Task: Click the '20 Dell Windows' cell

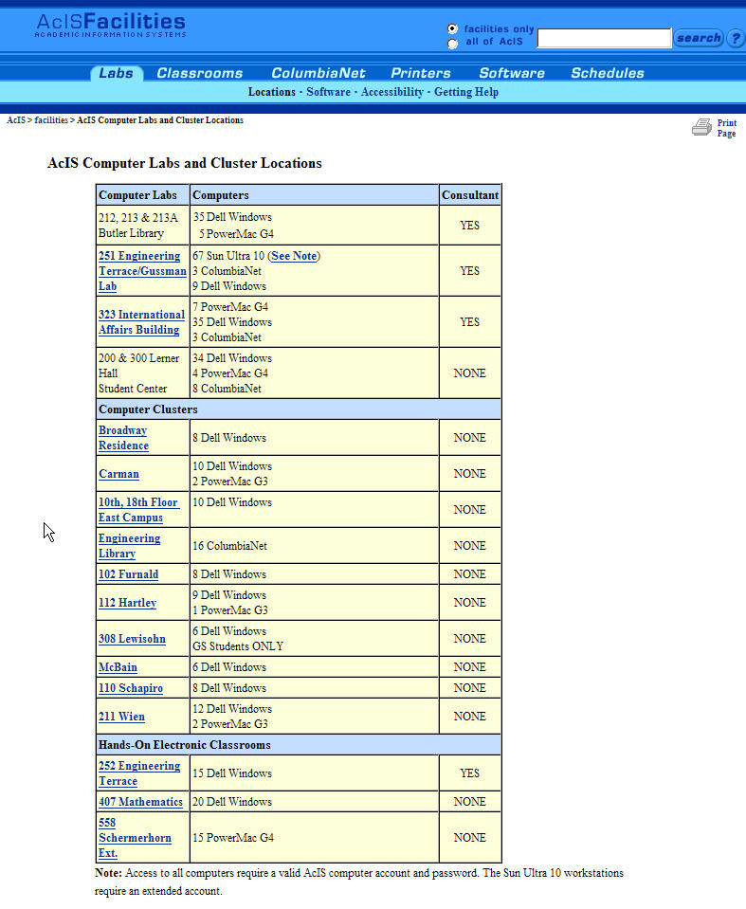Action: [x=314, y=801]
